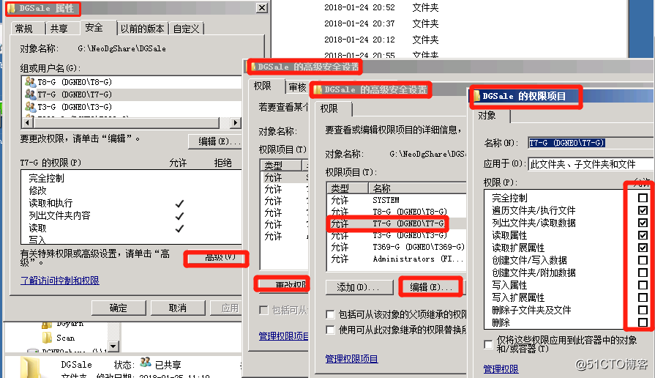Click left arrow of user list scrollbar
This screenshot has height=378, width=655.
[x=28, y=123]
